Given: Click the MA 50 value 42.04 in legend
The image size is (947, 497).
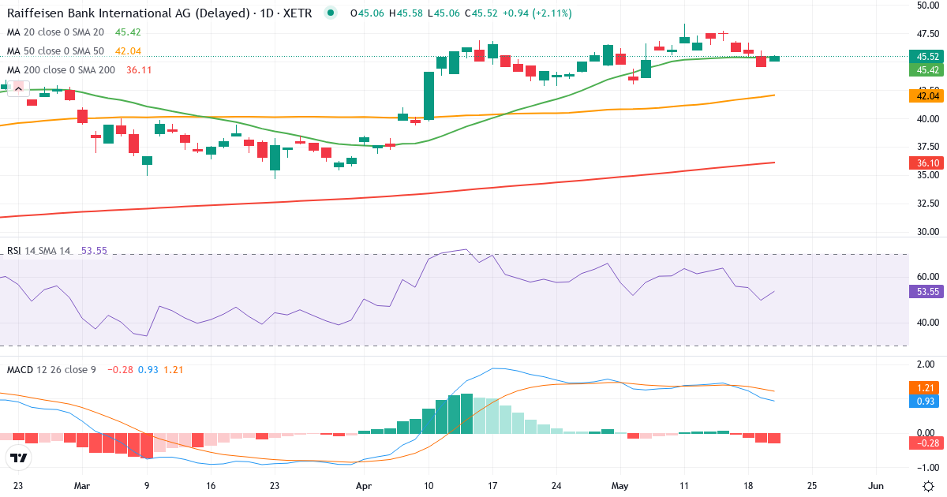Looking at the screenshot, I should pyautogui.click(x=128, y=51).
